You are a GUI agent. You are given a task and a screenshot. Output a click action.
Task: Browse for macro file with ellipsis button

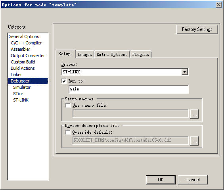coord(194,114)
